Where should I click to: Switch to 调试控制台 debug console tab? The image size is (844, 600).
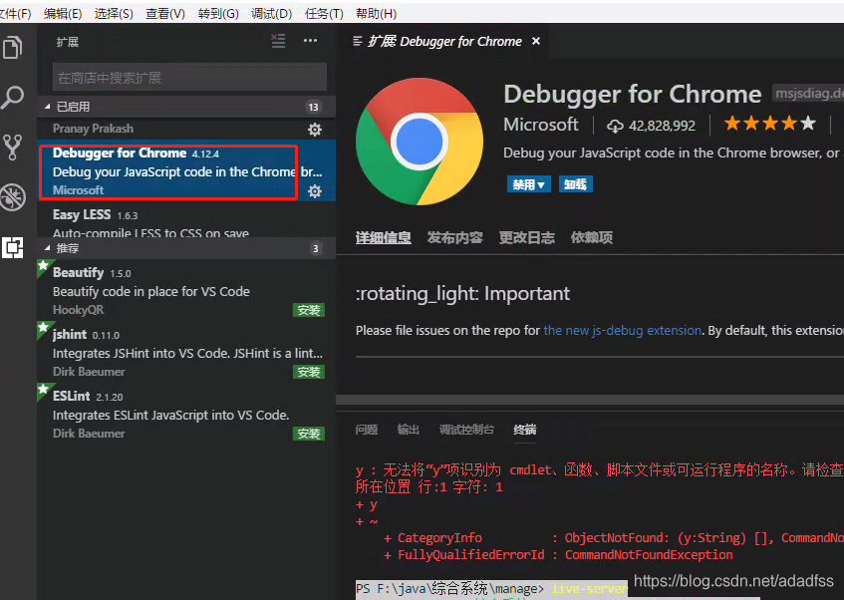(x=466, y=430)
